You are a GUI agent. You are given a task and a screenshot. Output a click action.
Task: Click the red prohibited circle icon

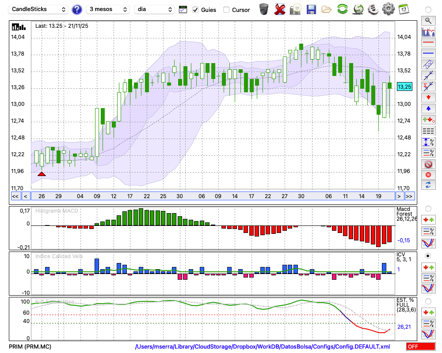(x=428, y=164)
